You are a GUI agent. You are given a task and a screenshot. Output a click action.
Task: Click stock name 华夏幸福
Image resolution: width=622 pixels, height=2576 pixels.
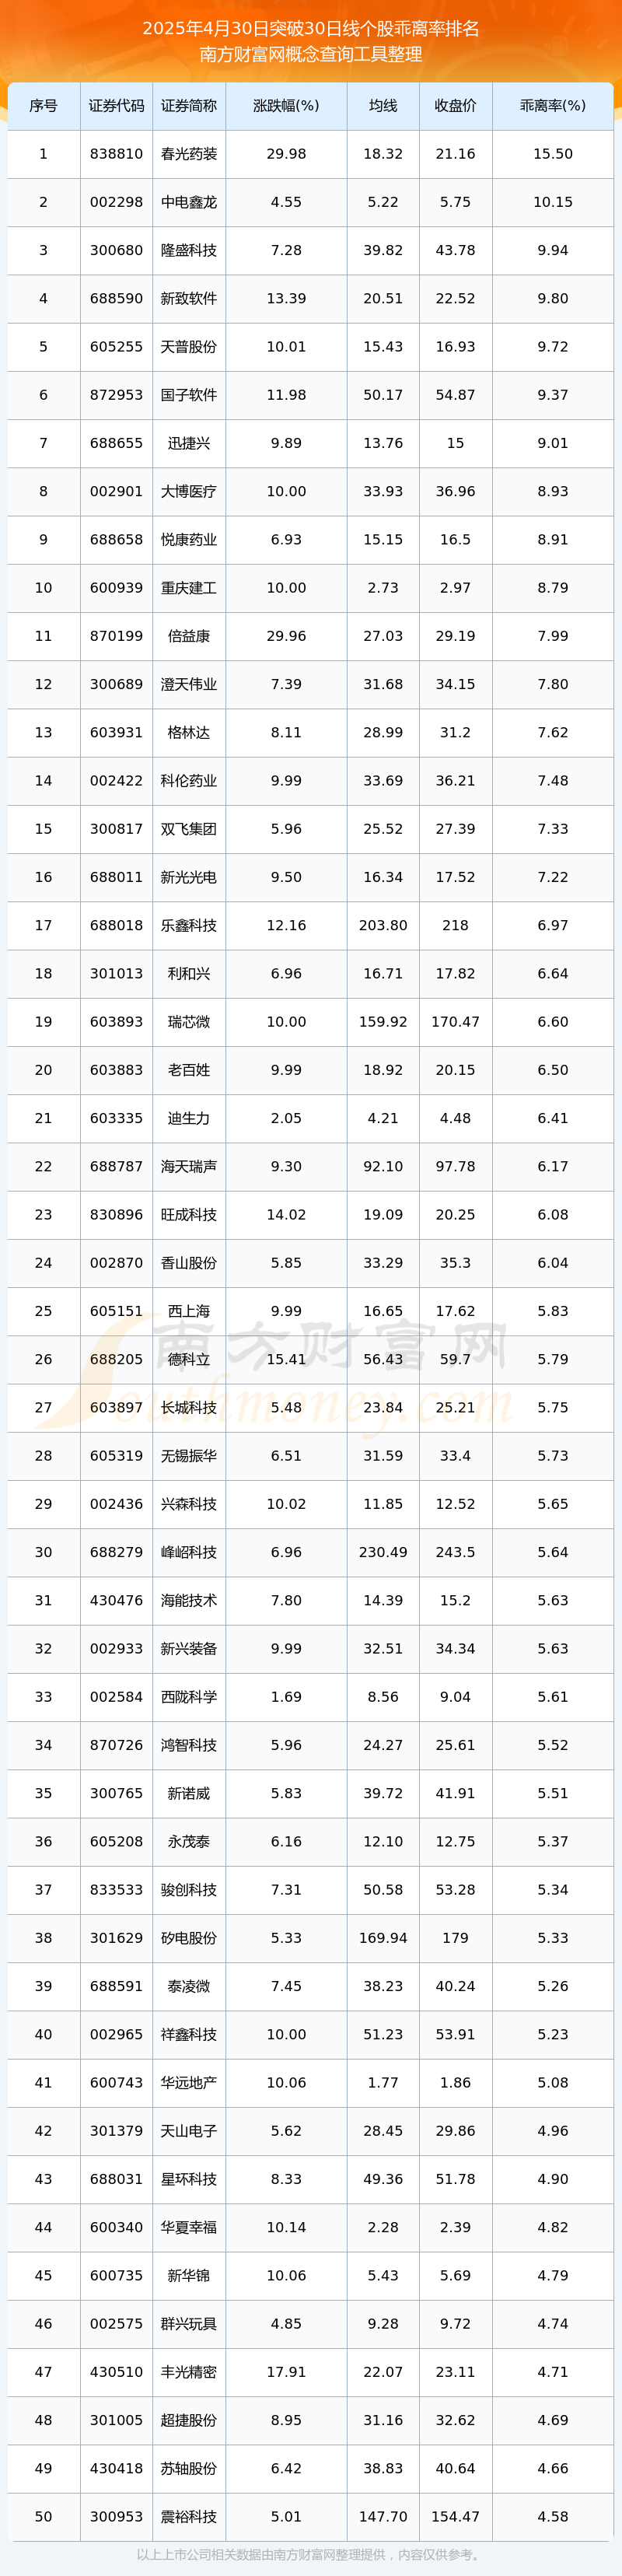pos(189,2227)
